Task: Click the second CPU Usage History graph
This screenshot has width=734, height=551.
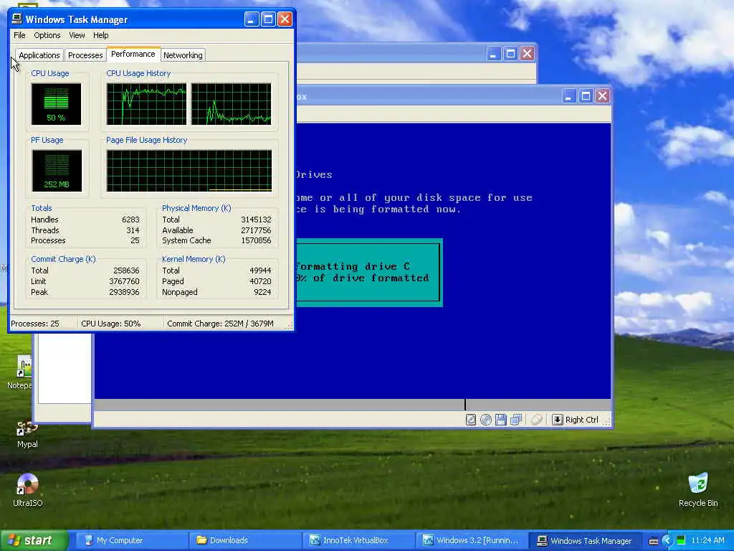Action: coord(232,104)
